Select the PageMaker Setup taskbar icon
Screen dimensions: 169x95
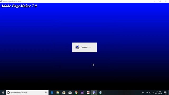[94, 93]
